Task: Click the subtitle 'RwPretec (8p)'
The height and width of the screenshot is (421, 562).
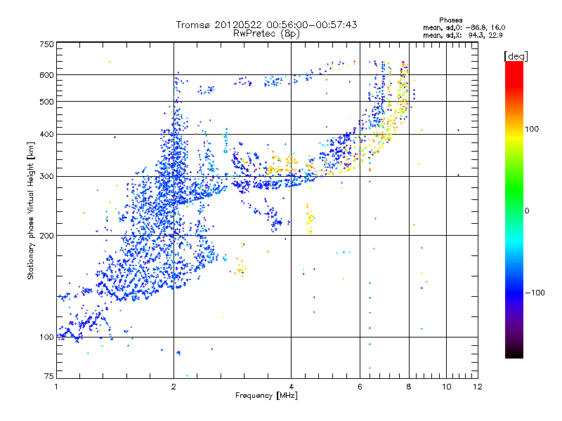Action: coord(267,34)
